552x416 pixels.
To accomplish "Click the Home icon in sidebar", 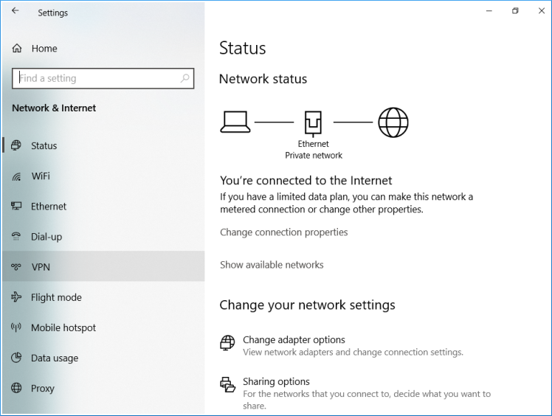I will pyautogui.click(x=17, y=49).
